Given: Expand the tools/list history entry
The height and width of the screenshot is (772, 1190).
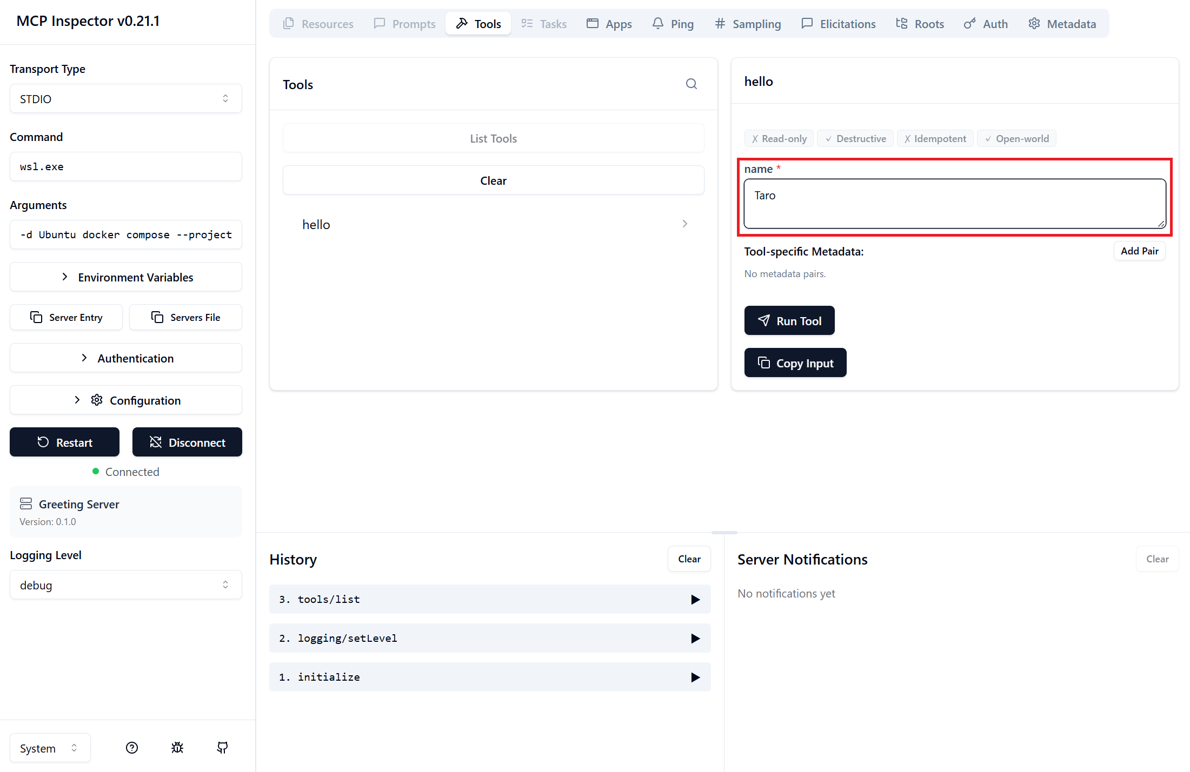Looking at the screenshot, I should (490, 599).
